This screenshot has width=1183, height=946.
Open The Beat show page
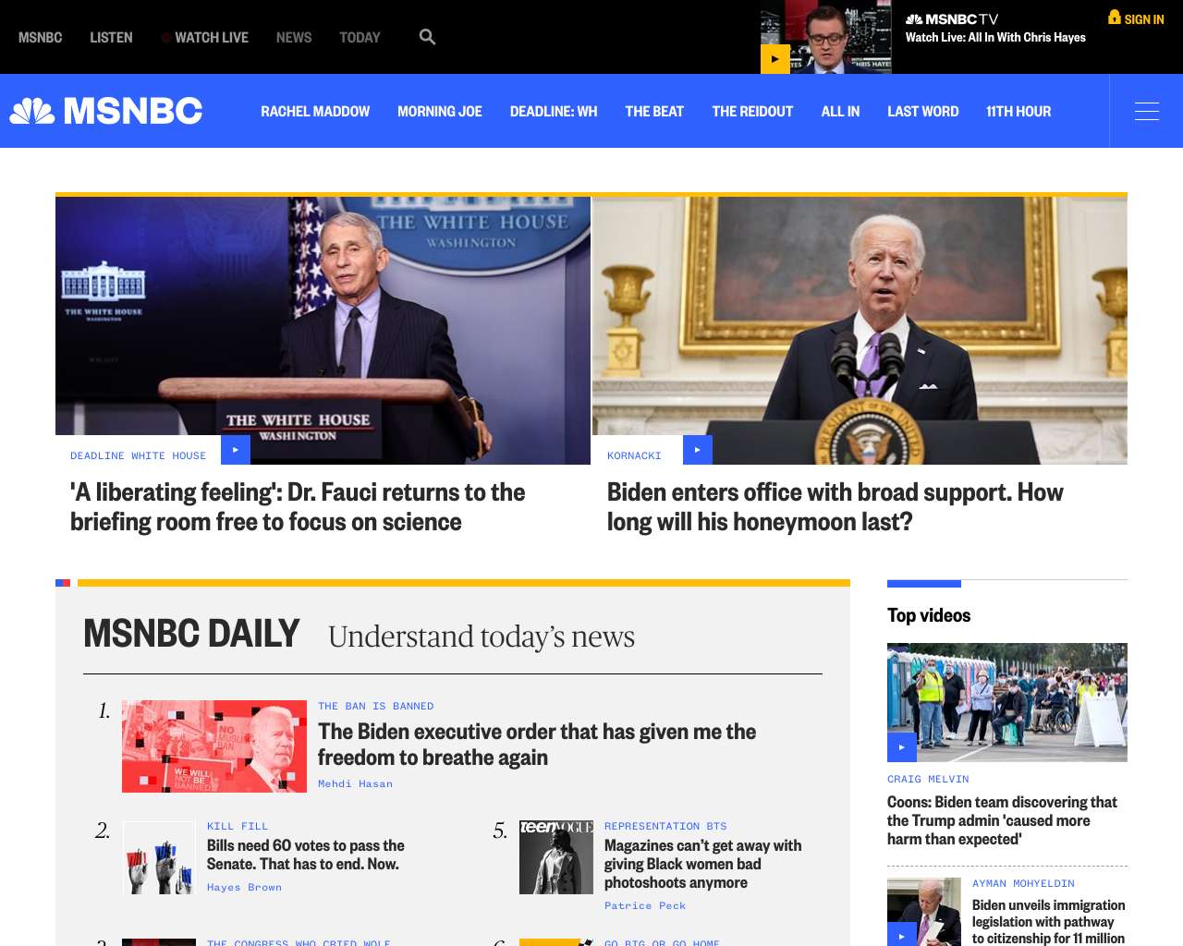(654, 111)
